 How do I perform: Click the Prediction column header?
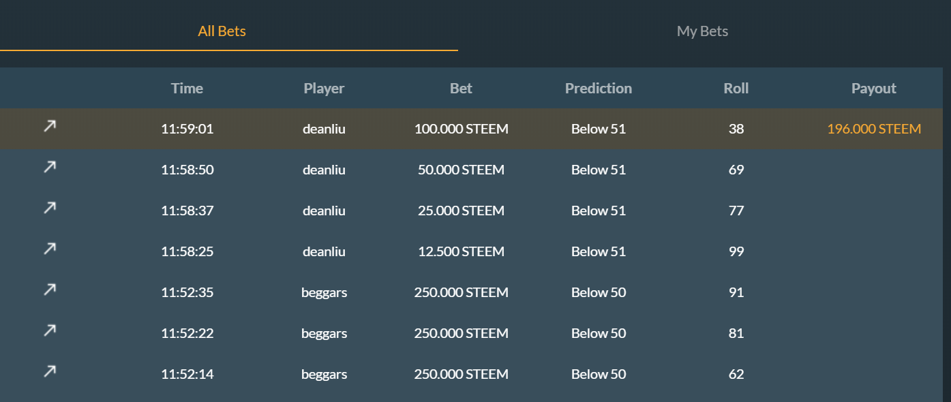point(598,89)
